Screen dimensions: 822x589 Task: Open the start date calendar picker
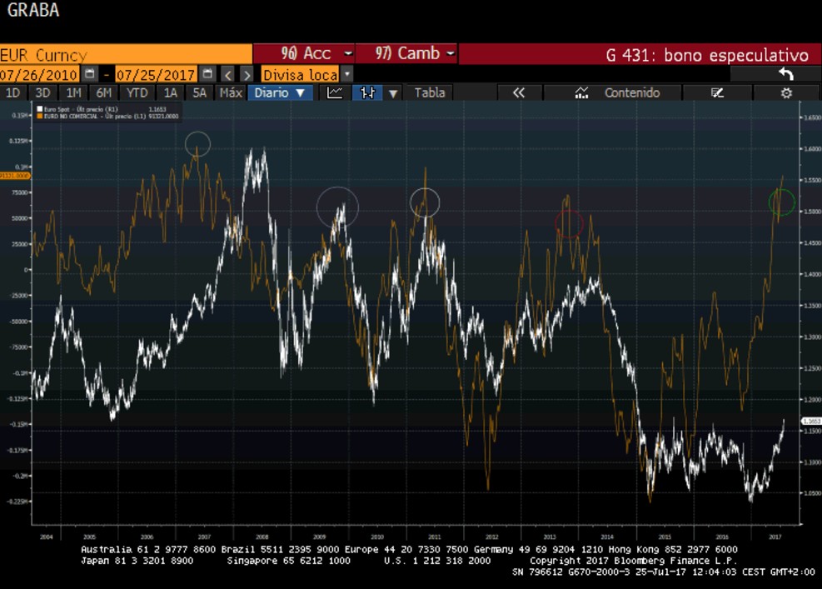[90, 74]
